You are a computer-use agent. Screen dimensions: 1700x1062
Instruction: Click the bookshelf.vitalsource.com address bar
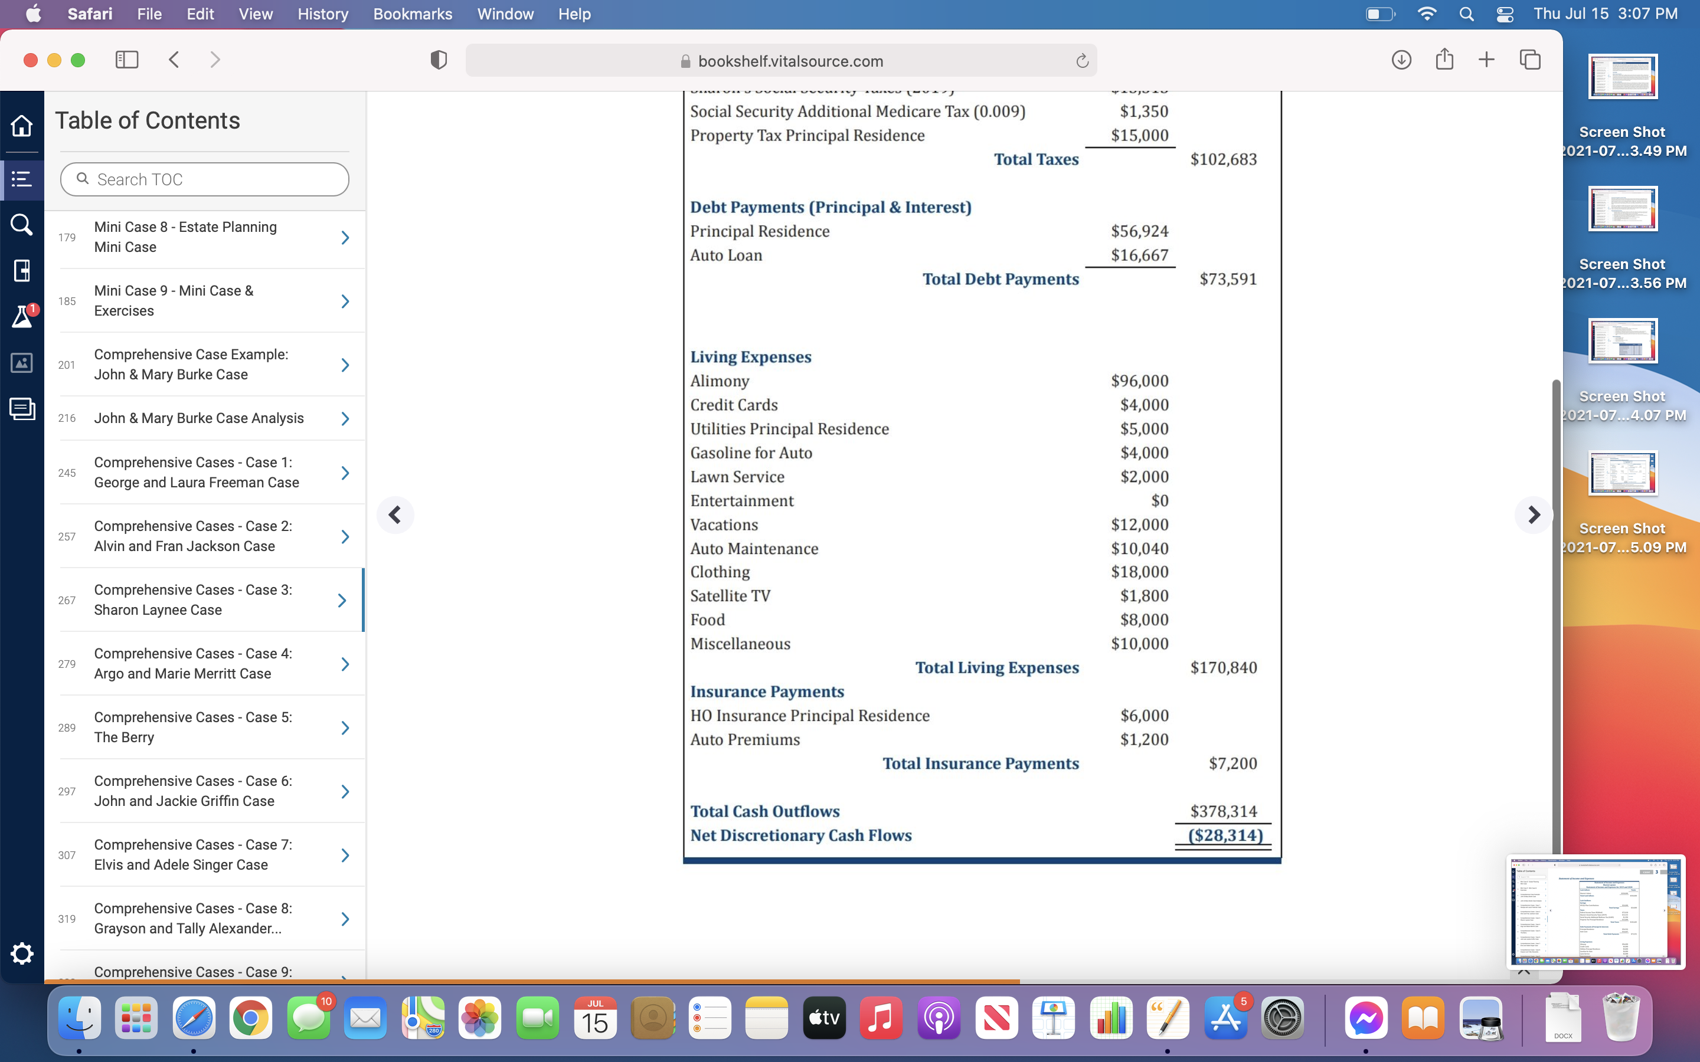(781, 61)
